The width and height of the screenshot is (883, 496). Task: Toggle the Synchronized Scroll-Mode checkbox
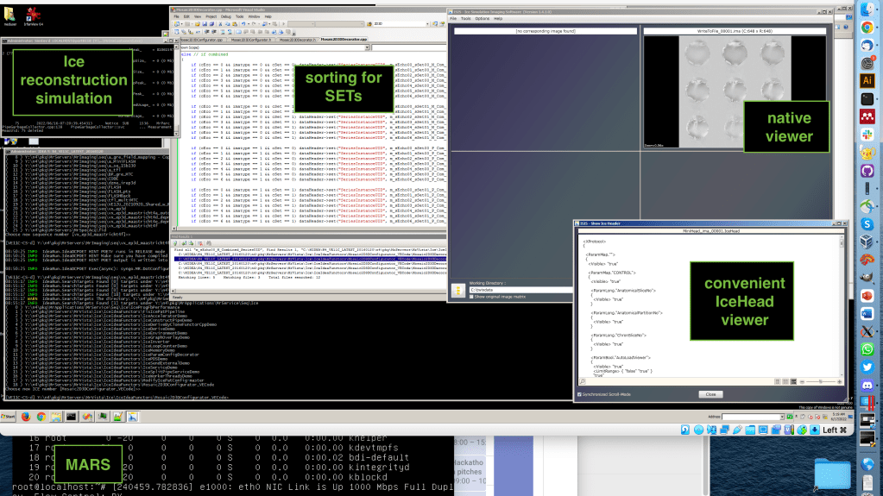tap(579, 393)
